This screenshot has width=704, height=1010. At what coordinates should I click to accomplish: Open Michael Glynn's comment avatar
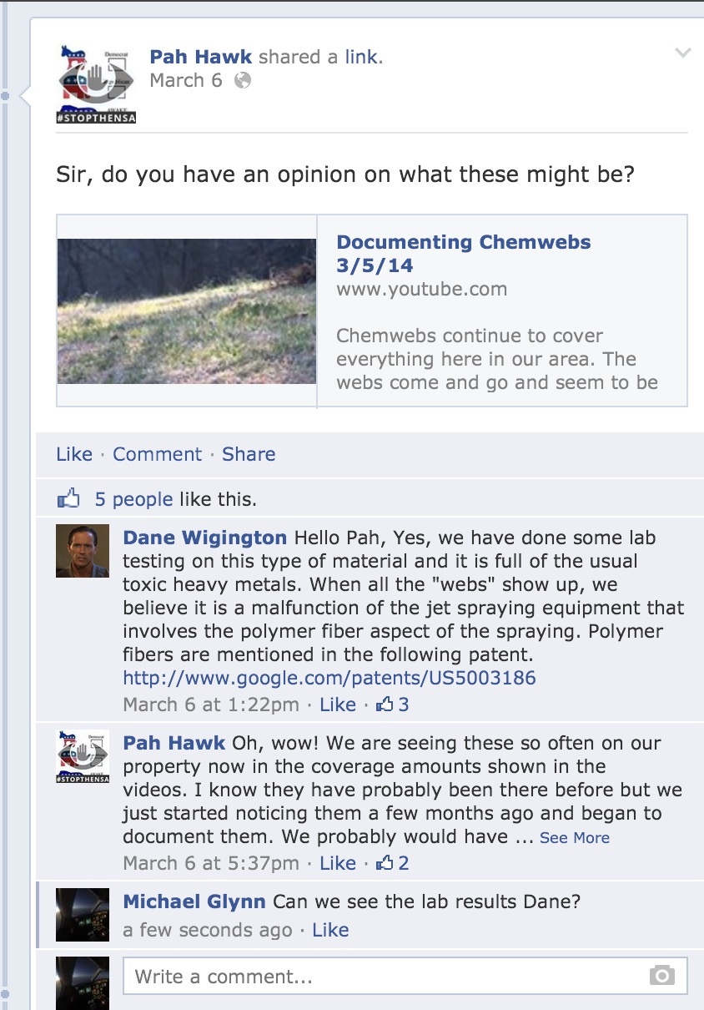(x=83, y=915)
